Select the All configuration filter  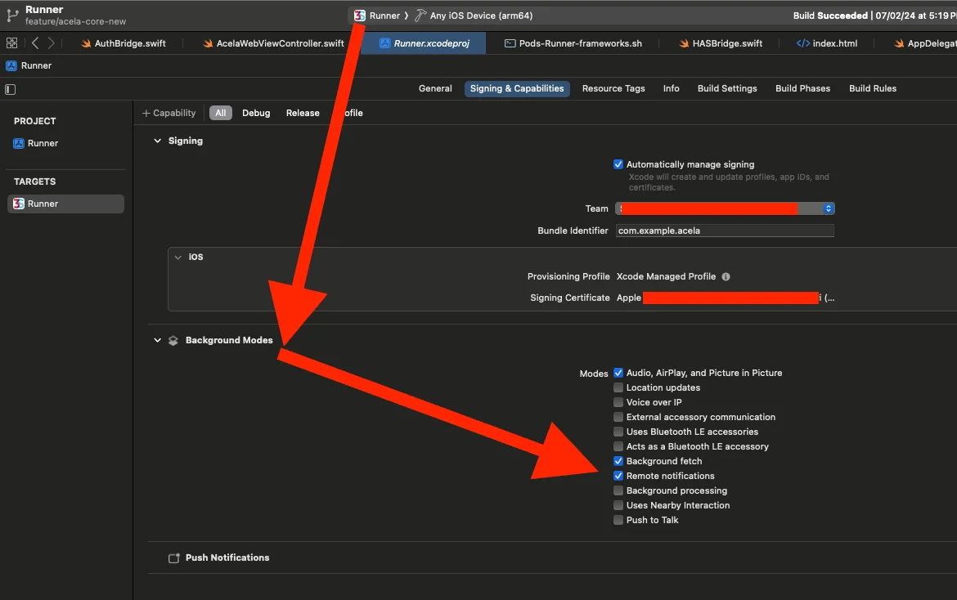[220, 114]
